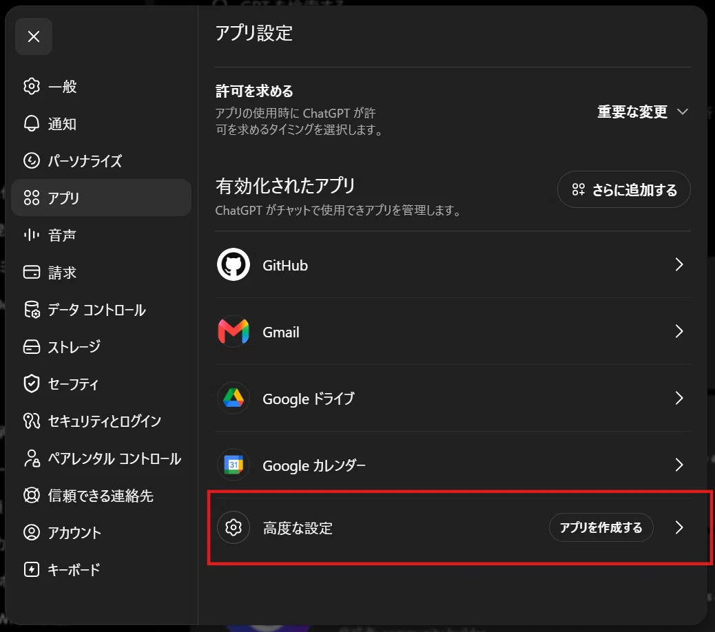
Task: Click the Google ドライブ app name
Action: point(309,399)
